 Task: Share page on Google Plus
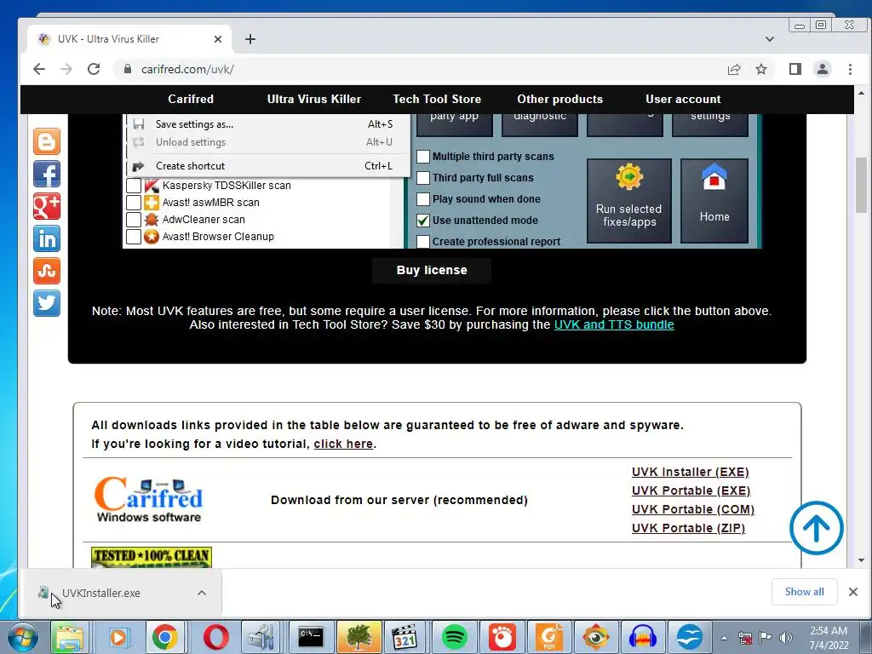[x=47, y=206]
